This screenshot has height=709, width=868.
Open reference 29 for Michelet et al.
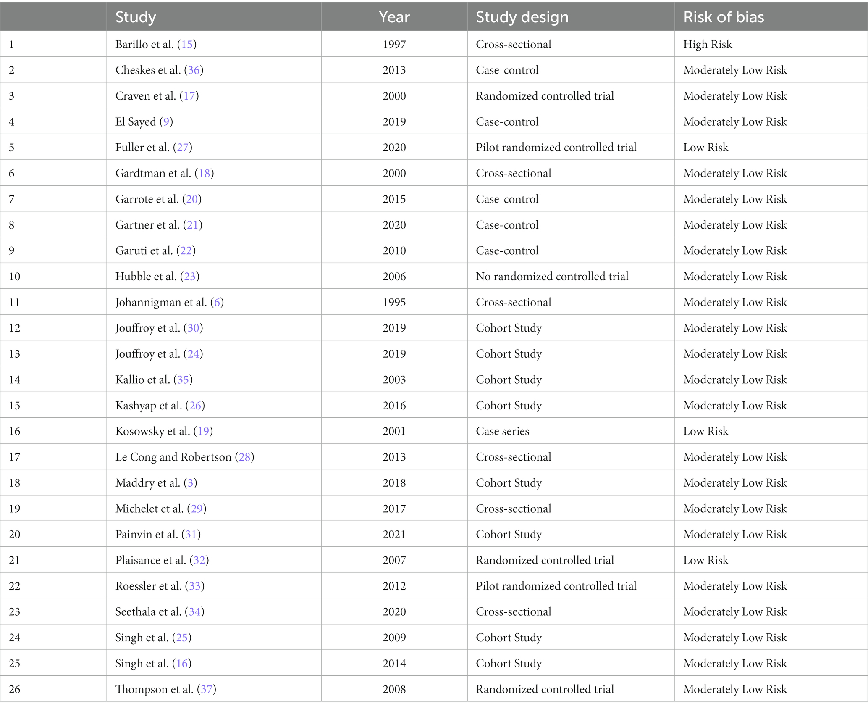coord(197,509)
